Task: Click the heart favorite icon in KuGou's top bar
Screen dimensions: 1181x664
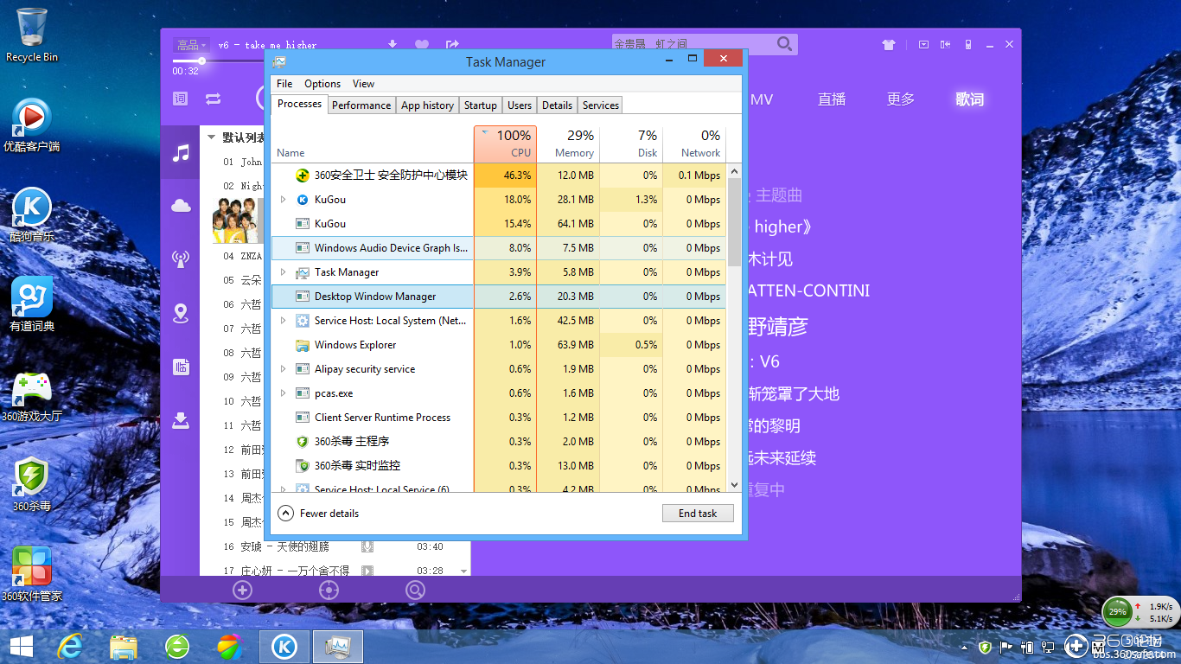Action: 422,44
